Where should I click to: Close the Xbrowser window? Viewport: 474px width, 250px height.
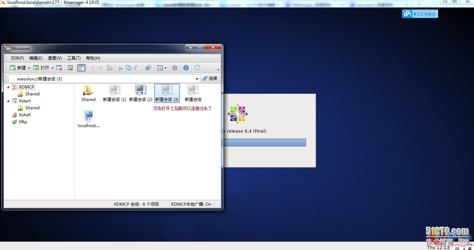pos(213,47)
